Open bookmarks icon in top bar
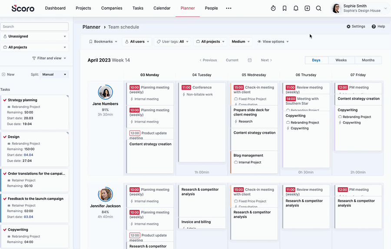 [285, 8]
